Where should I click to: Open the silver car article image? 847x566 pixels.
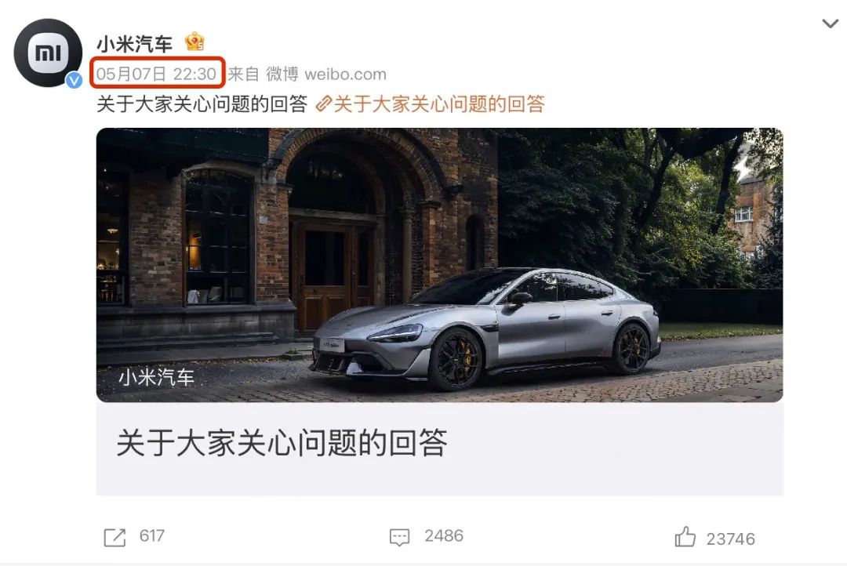click(x=439, y=265)
